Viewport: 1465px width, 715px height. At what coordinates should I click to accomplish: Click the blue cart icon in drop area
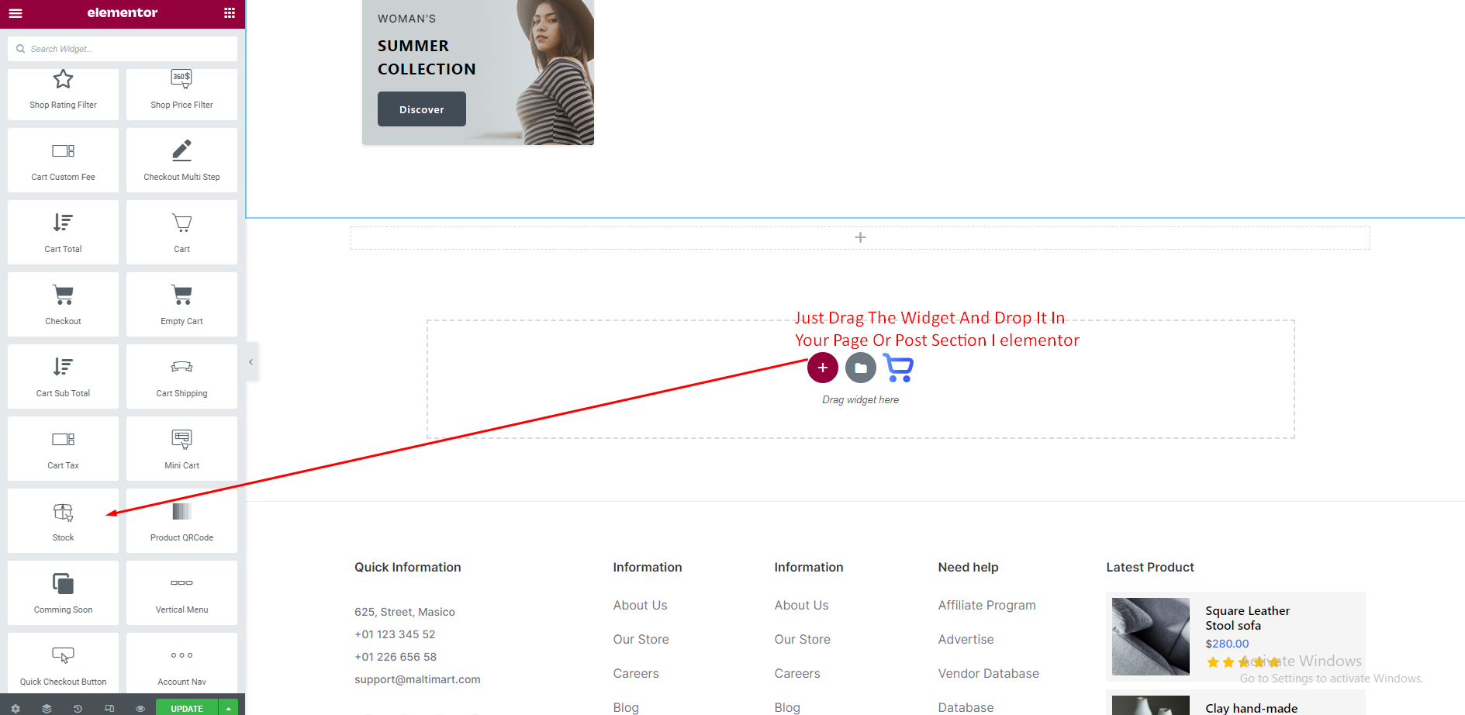pos(898,368)
